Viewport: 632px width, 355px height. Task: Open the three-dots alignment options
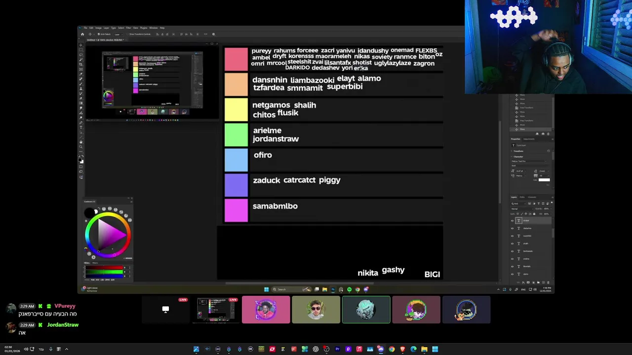click(205, 34)
